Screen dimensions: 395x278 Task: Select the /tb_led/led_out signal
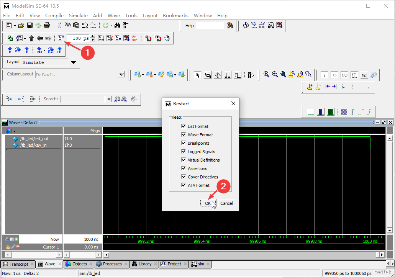point(34,139)
